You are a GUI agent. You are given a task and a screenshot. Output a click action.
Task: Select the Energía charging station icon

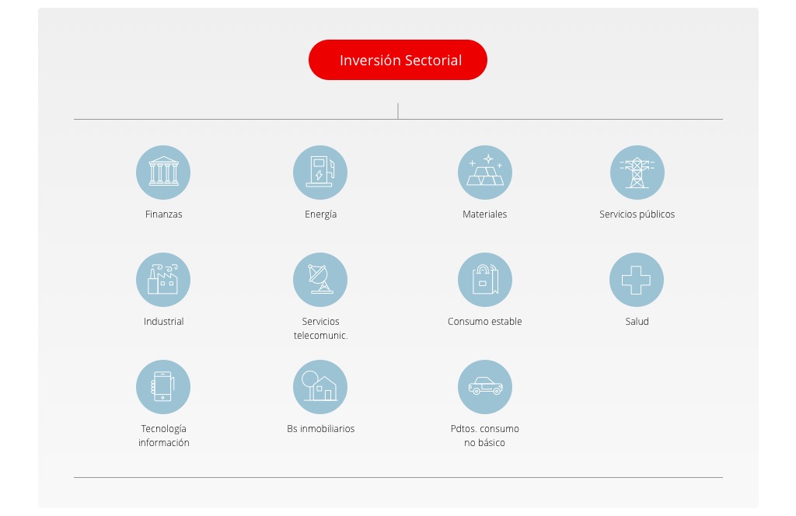(320, 173)
